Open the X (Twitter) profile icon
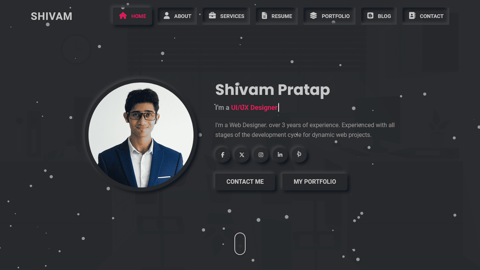 point(242,154)
